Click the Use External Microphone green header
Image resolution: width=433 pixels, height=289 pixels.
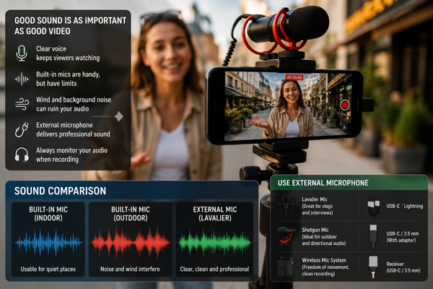coord(349,183)
